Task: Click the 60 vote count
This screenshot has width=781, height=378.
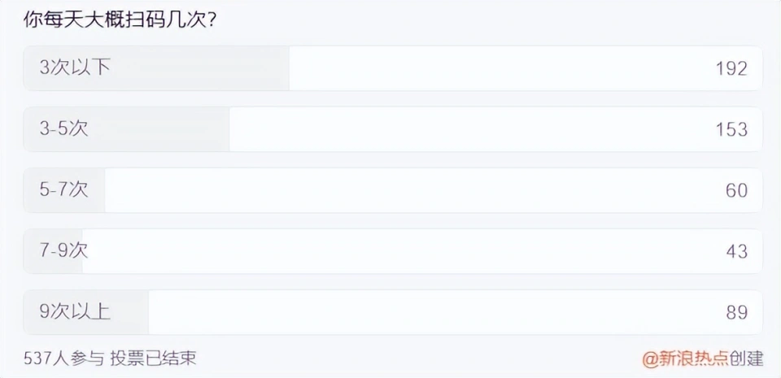Action: [x=736, y=191]
